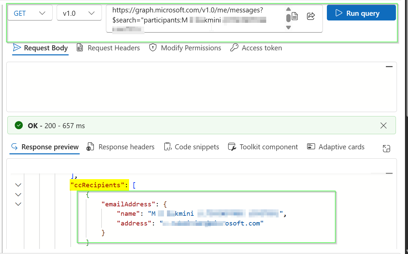Click the Request Headers document icon
This screenshot has width=408, height=254.
pos(80,48)
